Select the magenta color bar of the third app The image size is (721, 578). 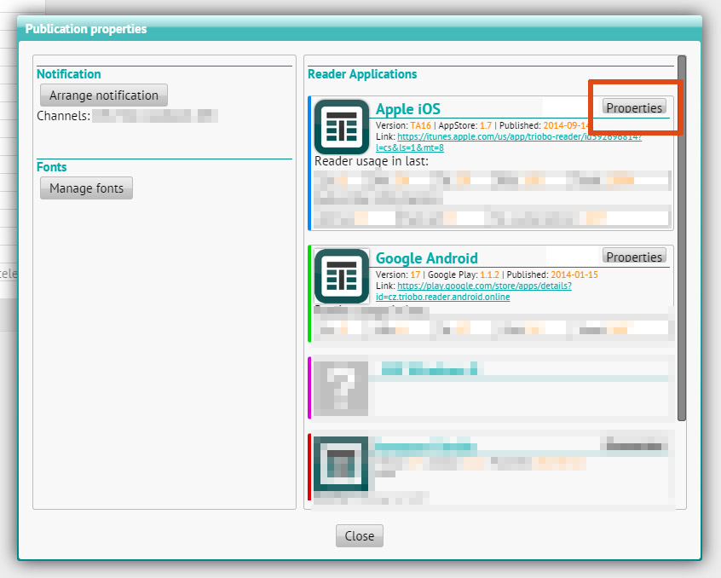(x=309, y=388)
